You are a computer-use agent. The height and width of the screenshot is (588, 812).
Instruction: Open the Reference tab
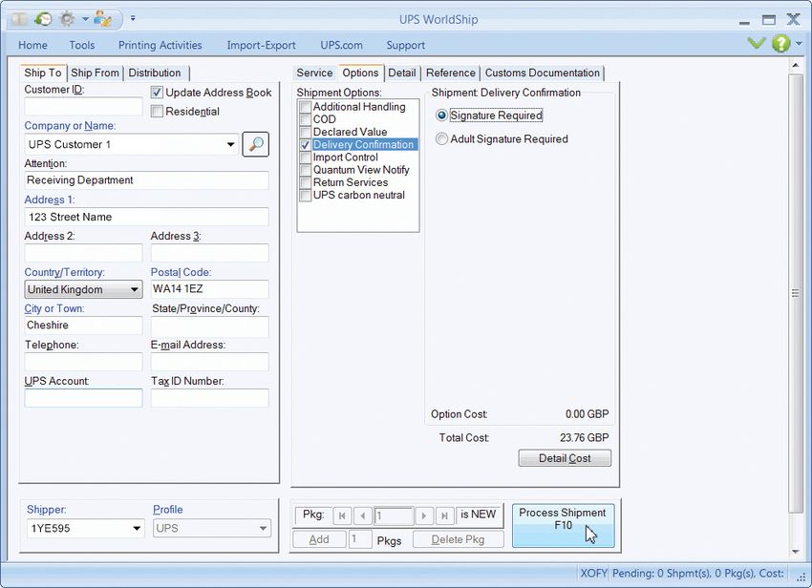pos(450,73)
